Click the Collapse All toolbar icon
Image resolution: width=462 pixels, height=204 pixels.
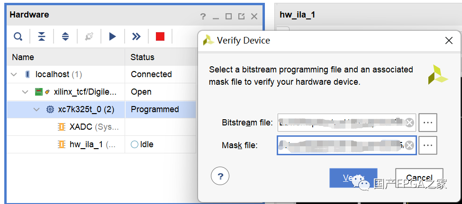[42, 36]
